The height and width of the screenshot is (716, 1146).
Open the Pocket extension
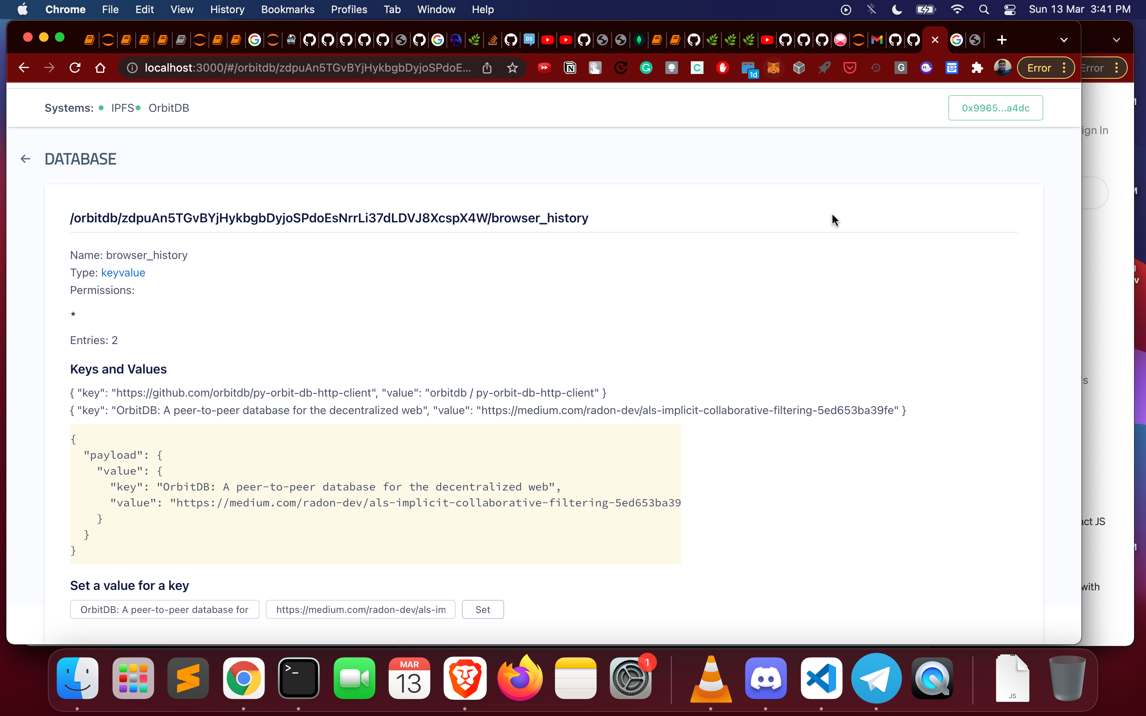pyautogui.click(x=850, y=68)
